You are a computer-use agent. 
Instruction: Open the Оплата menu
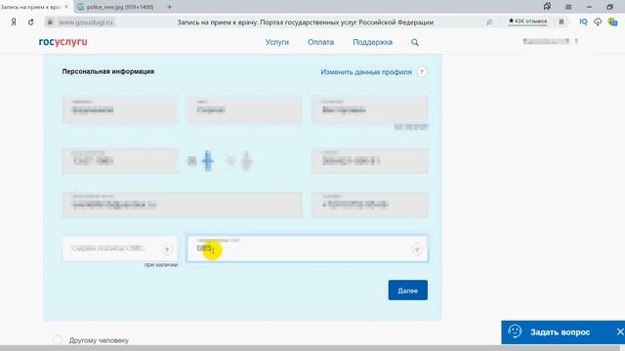[x=320, y=42]
